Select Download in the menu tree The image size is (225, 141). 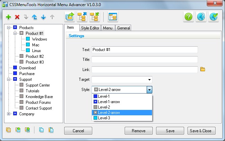(27, 68)
